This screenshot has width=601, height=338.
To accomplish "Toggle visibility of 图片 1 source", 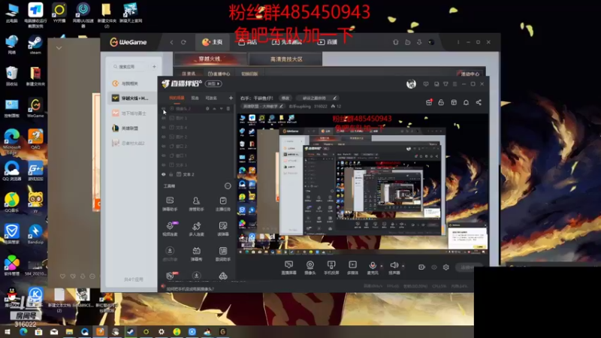I will click(164, 118).
